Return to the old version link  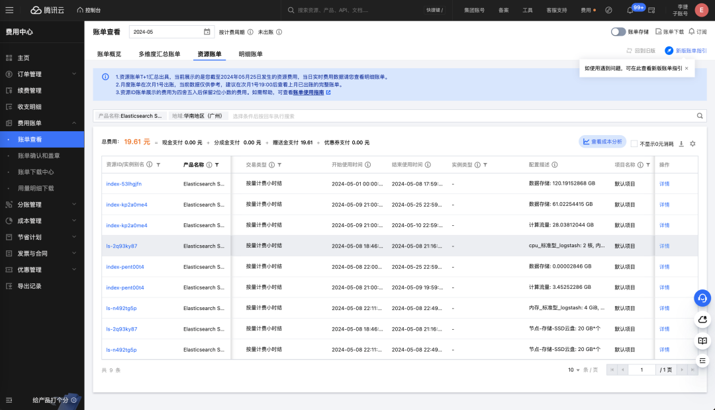click(641, 50)
